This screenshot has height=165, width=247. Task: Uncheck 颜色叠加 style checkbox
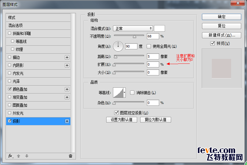pyautogui.click(x=9, y=89)
